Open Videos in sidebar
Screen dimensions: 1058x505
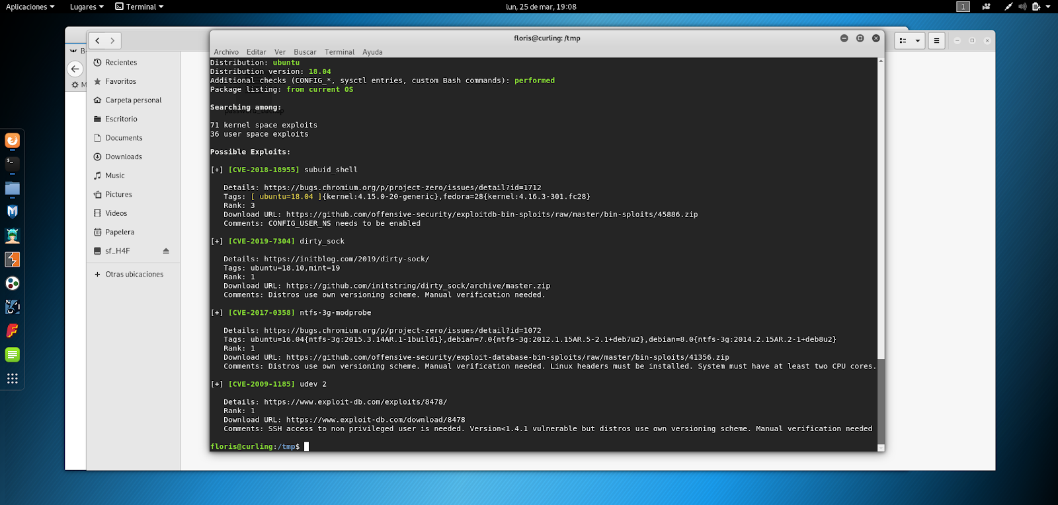click(133, 213)
